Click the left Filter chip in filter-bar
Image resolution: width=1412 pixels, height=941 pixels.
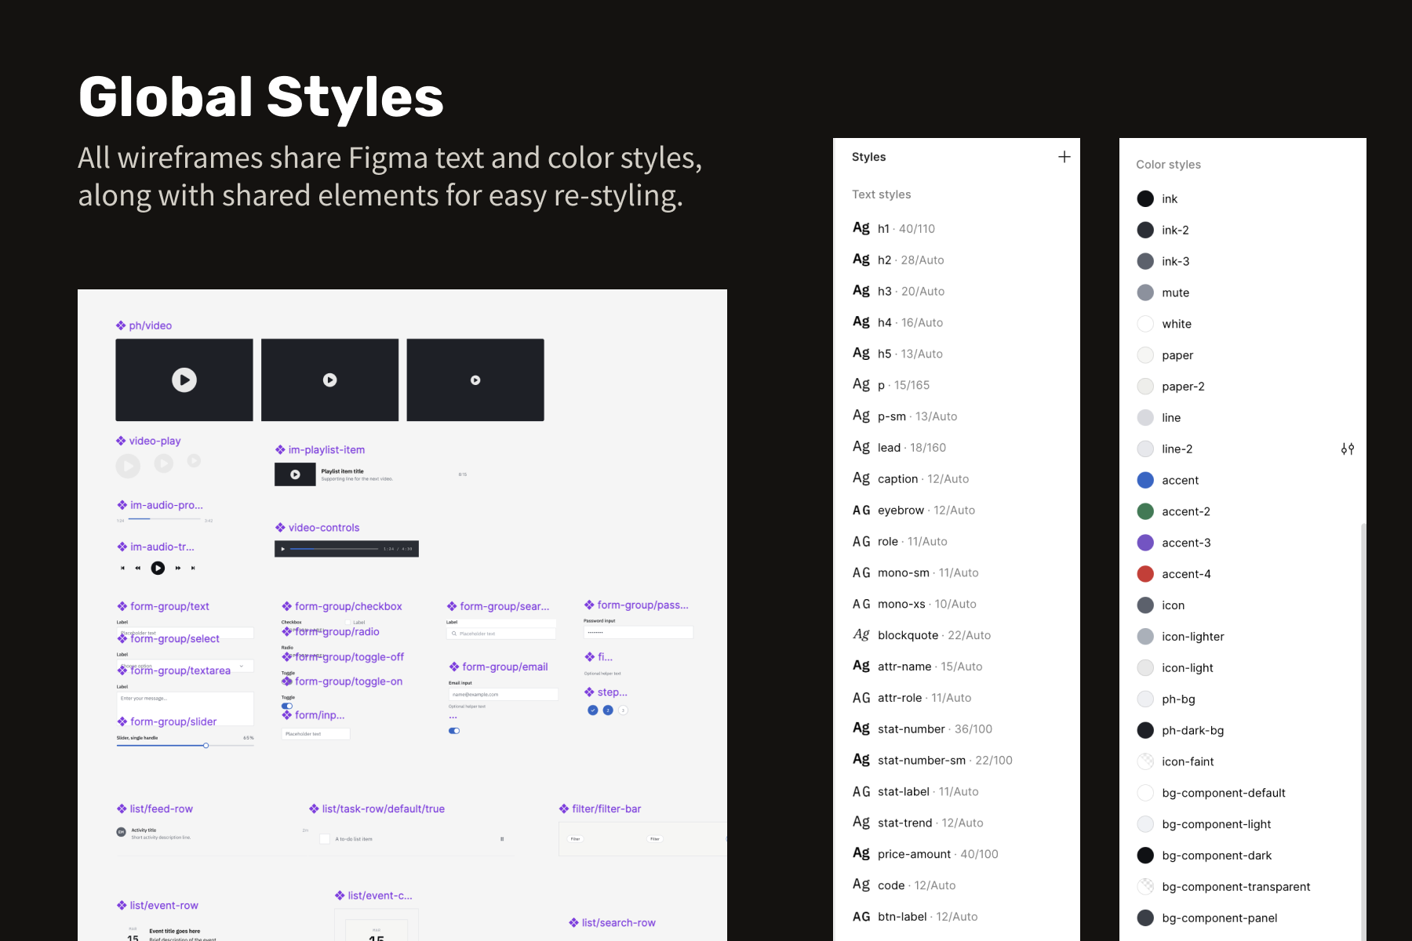575,839
